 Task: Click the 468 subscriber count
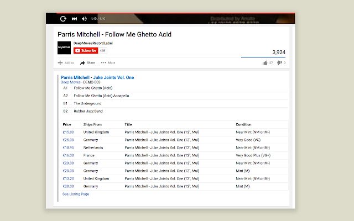(x=103, y=50)
